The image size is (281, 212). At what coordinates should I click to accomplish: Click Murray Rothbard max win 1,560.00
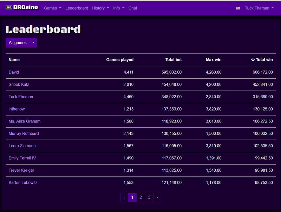coord(214,134)
